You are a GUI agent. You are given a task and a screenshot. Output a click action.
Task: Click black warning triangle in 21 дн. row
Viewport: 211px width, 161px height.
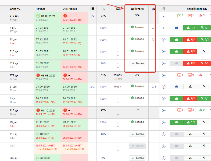tap(190, 86)
